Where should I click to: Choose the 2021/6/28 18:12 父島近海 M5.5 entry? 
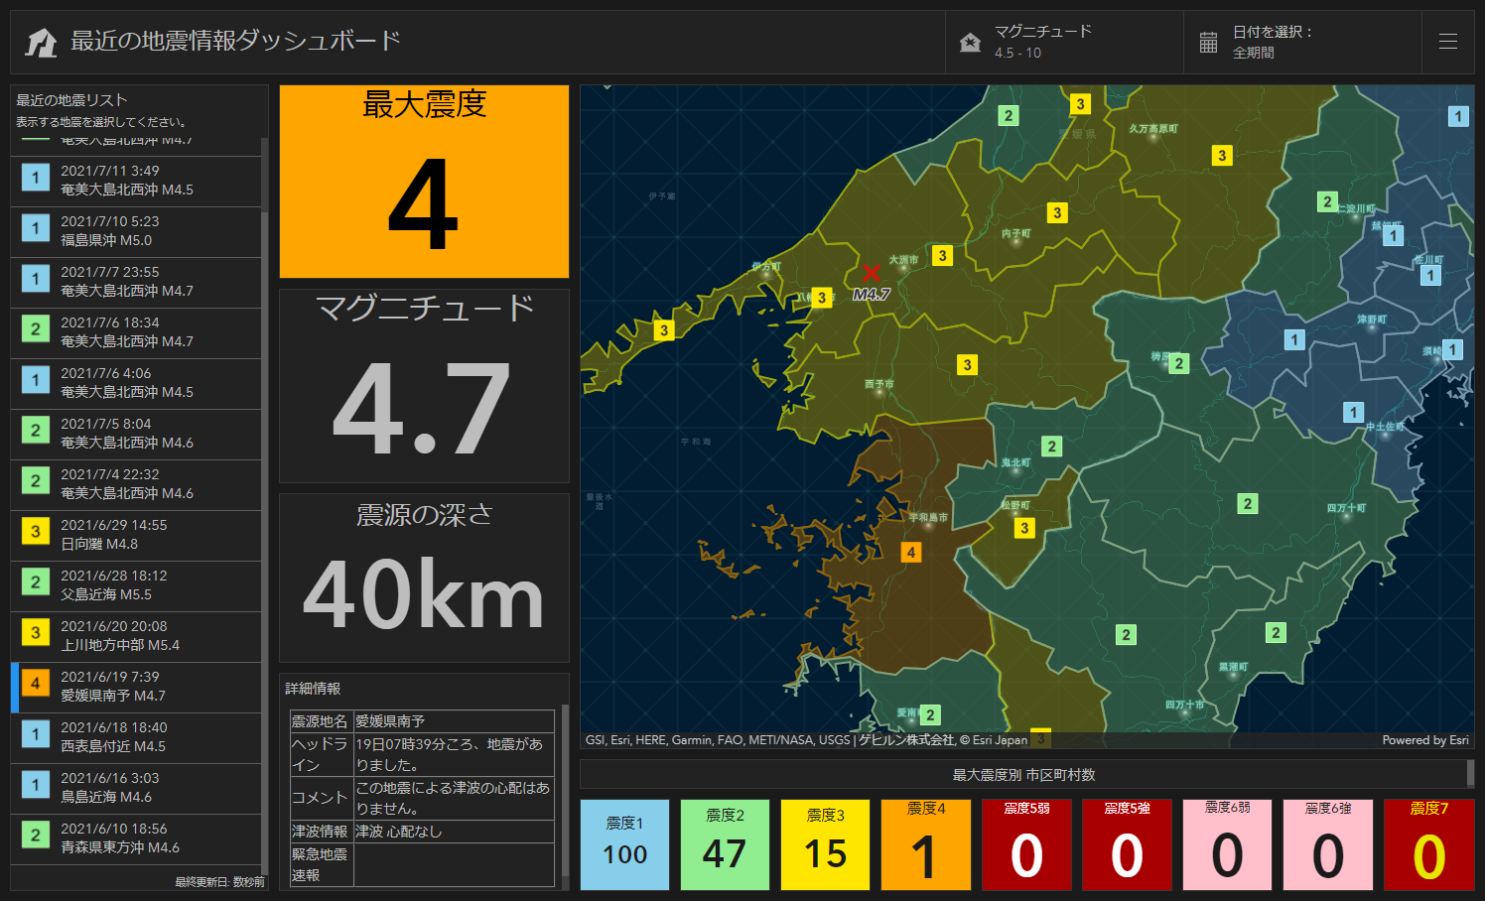click(136, 585)
